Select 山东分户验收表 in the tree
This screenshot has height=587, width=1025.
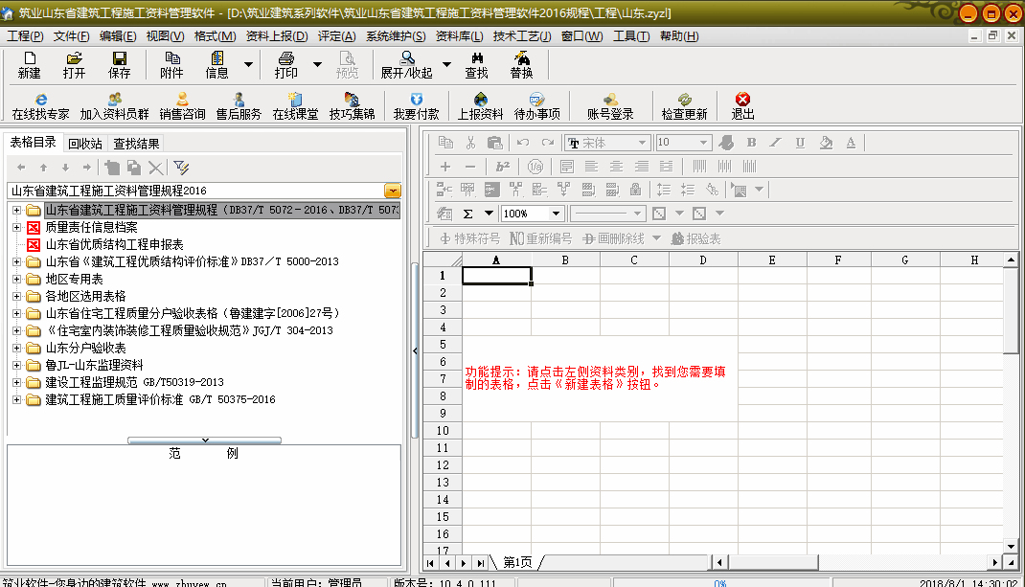85,348
